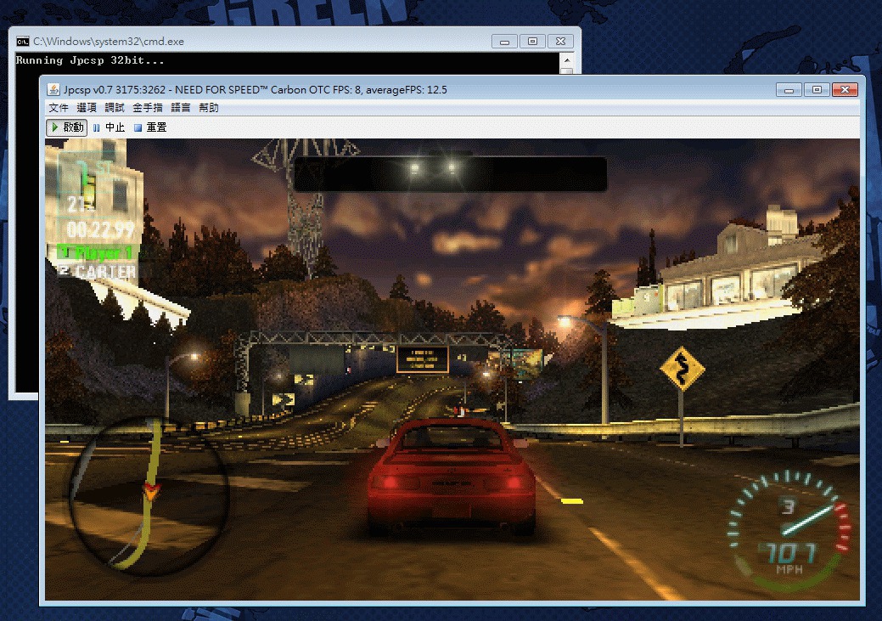Maximize the Jpcsp emulator window

tap(817, 89)
